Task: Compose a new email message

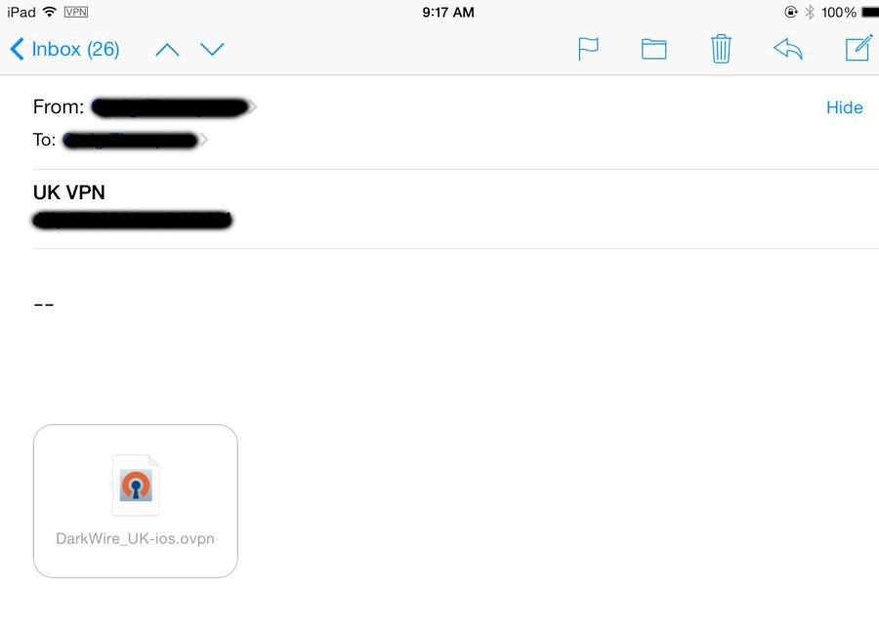Action: pyautogui.click(x=858, y=48)
